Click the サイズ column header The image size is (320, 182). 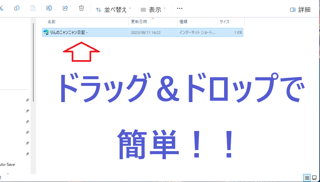224,22
